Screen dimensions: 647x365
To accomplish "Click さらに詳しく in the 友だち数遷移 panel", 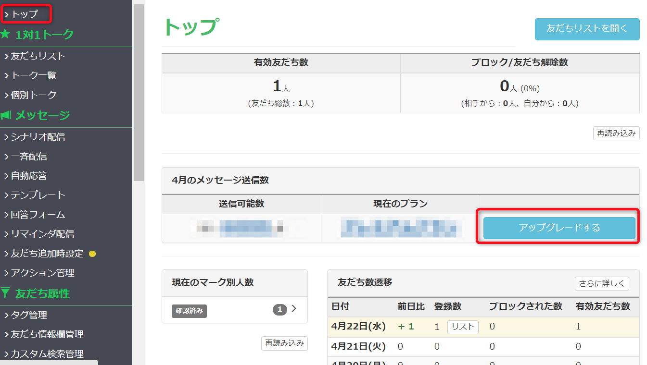I will tap(602, 283).
